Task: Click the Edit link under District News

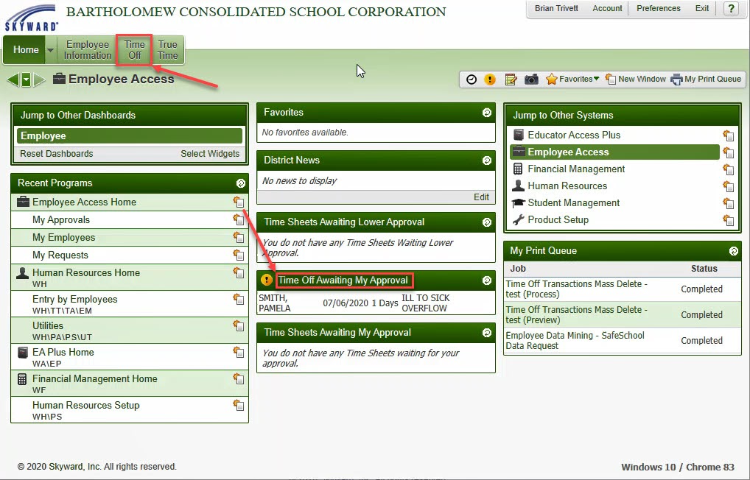Action: pos(481,197)
